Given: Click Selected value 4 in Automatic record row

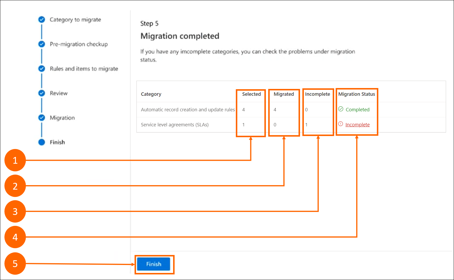Looking at the screenshot, I should (243, 110).
